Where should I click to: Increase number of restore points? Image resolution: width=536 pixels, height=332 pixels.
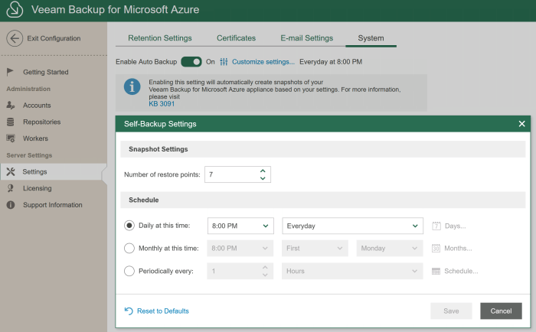click(263, 171)
